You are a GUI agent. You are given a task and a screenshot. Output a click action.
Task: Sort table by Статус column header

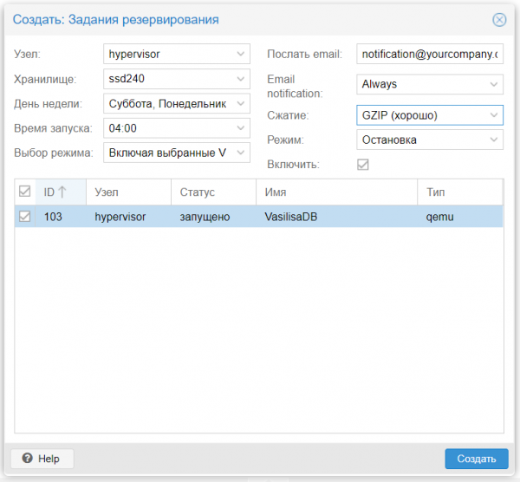pos(198,192)
